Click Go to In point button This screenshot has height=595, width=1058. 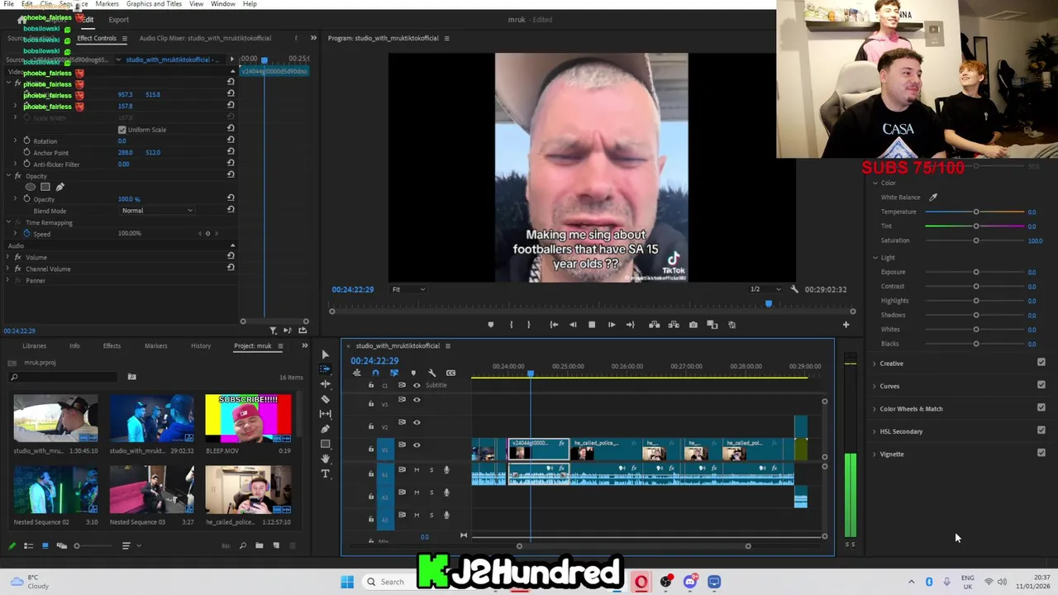click(x=554, y=325)
